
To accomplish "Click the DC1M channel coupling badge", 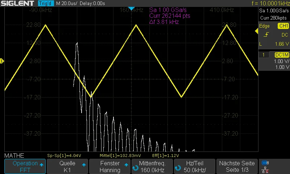I will point(282,55).
